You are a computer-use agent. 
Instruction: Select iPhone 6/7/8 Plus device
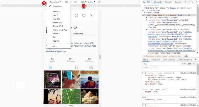[60, 30]
